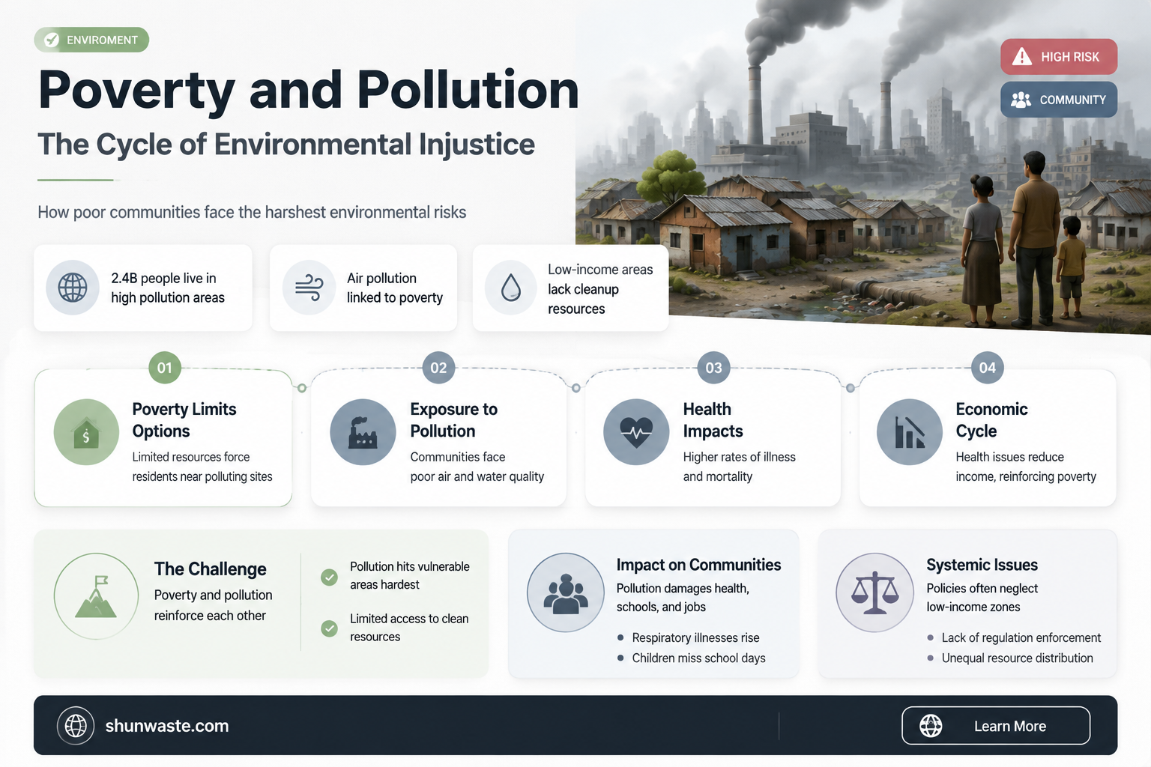Click the HIGH RISK warning triangle icon

(x=1022, y=57)
